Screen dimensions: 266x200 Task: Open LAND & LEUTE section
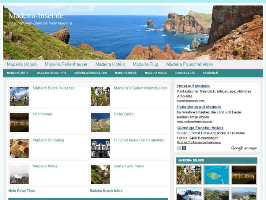coord(185,73)
